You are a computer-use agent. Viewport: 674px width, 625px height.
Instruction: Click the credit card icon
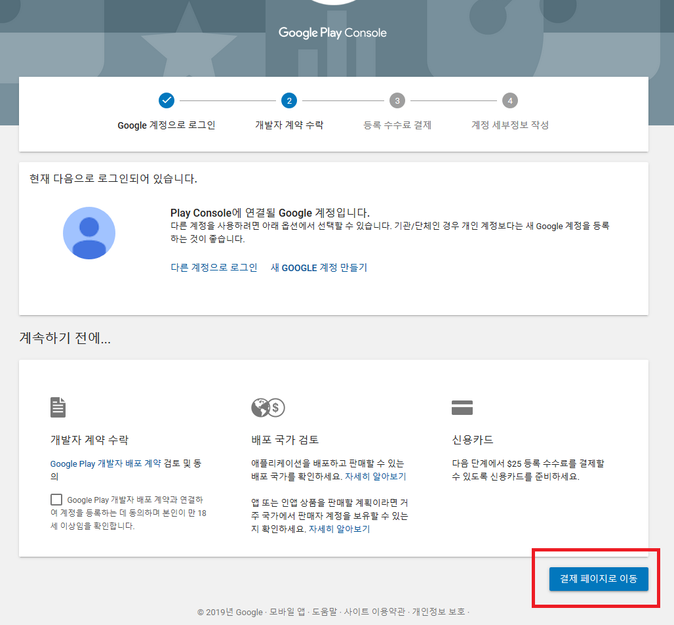point(462,408)
